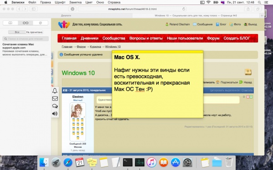This screenshot has width=273, height=170.
Task: Click the envelope messages icon on site sidebar
Action: (x=55, y=98)
